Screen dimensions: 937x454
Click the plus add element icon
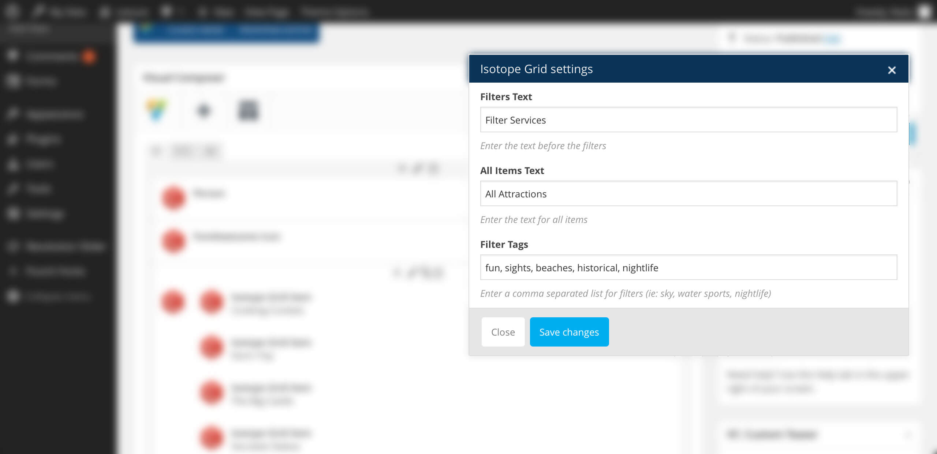tap(204, 110)
